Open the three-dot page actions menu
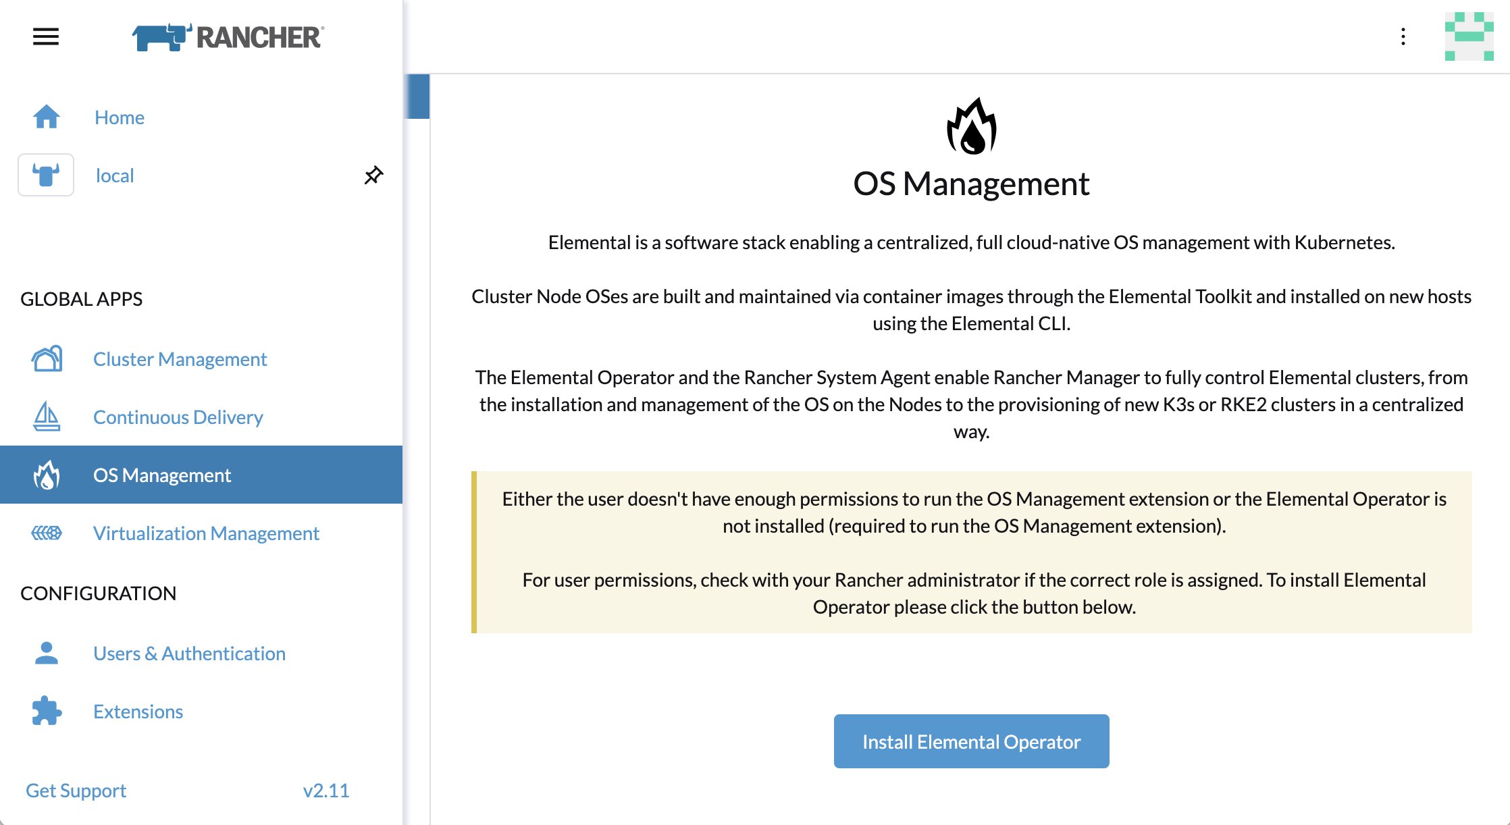Screen dimensions: 1510x825 click(x=1403, y=36)
